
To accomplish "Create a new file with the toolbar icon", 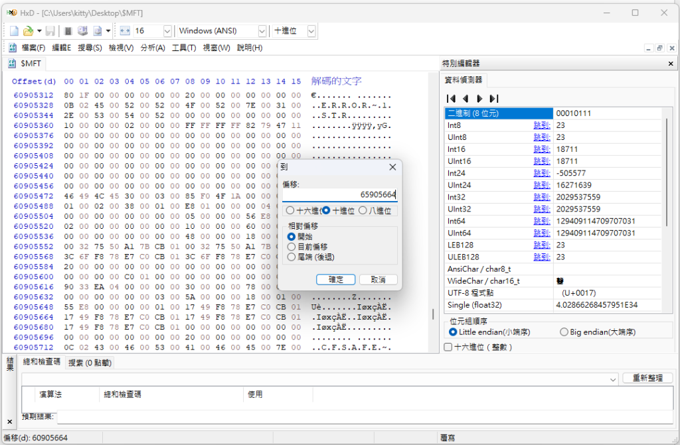I will click(15, 31).
